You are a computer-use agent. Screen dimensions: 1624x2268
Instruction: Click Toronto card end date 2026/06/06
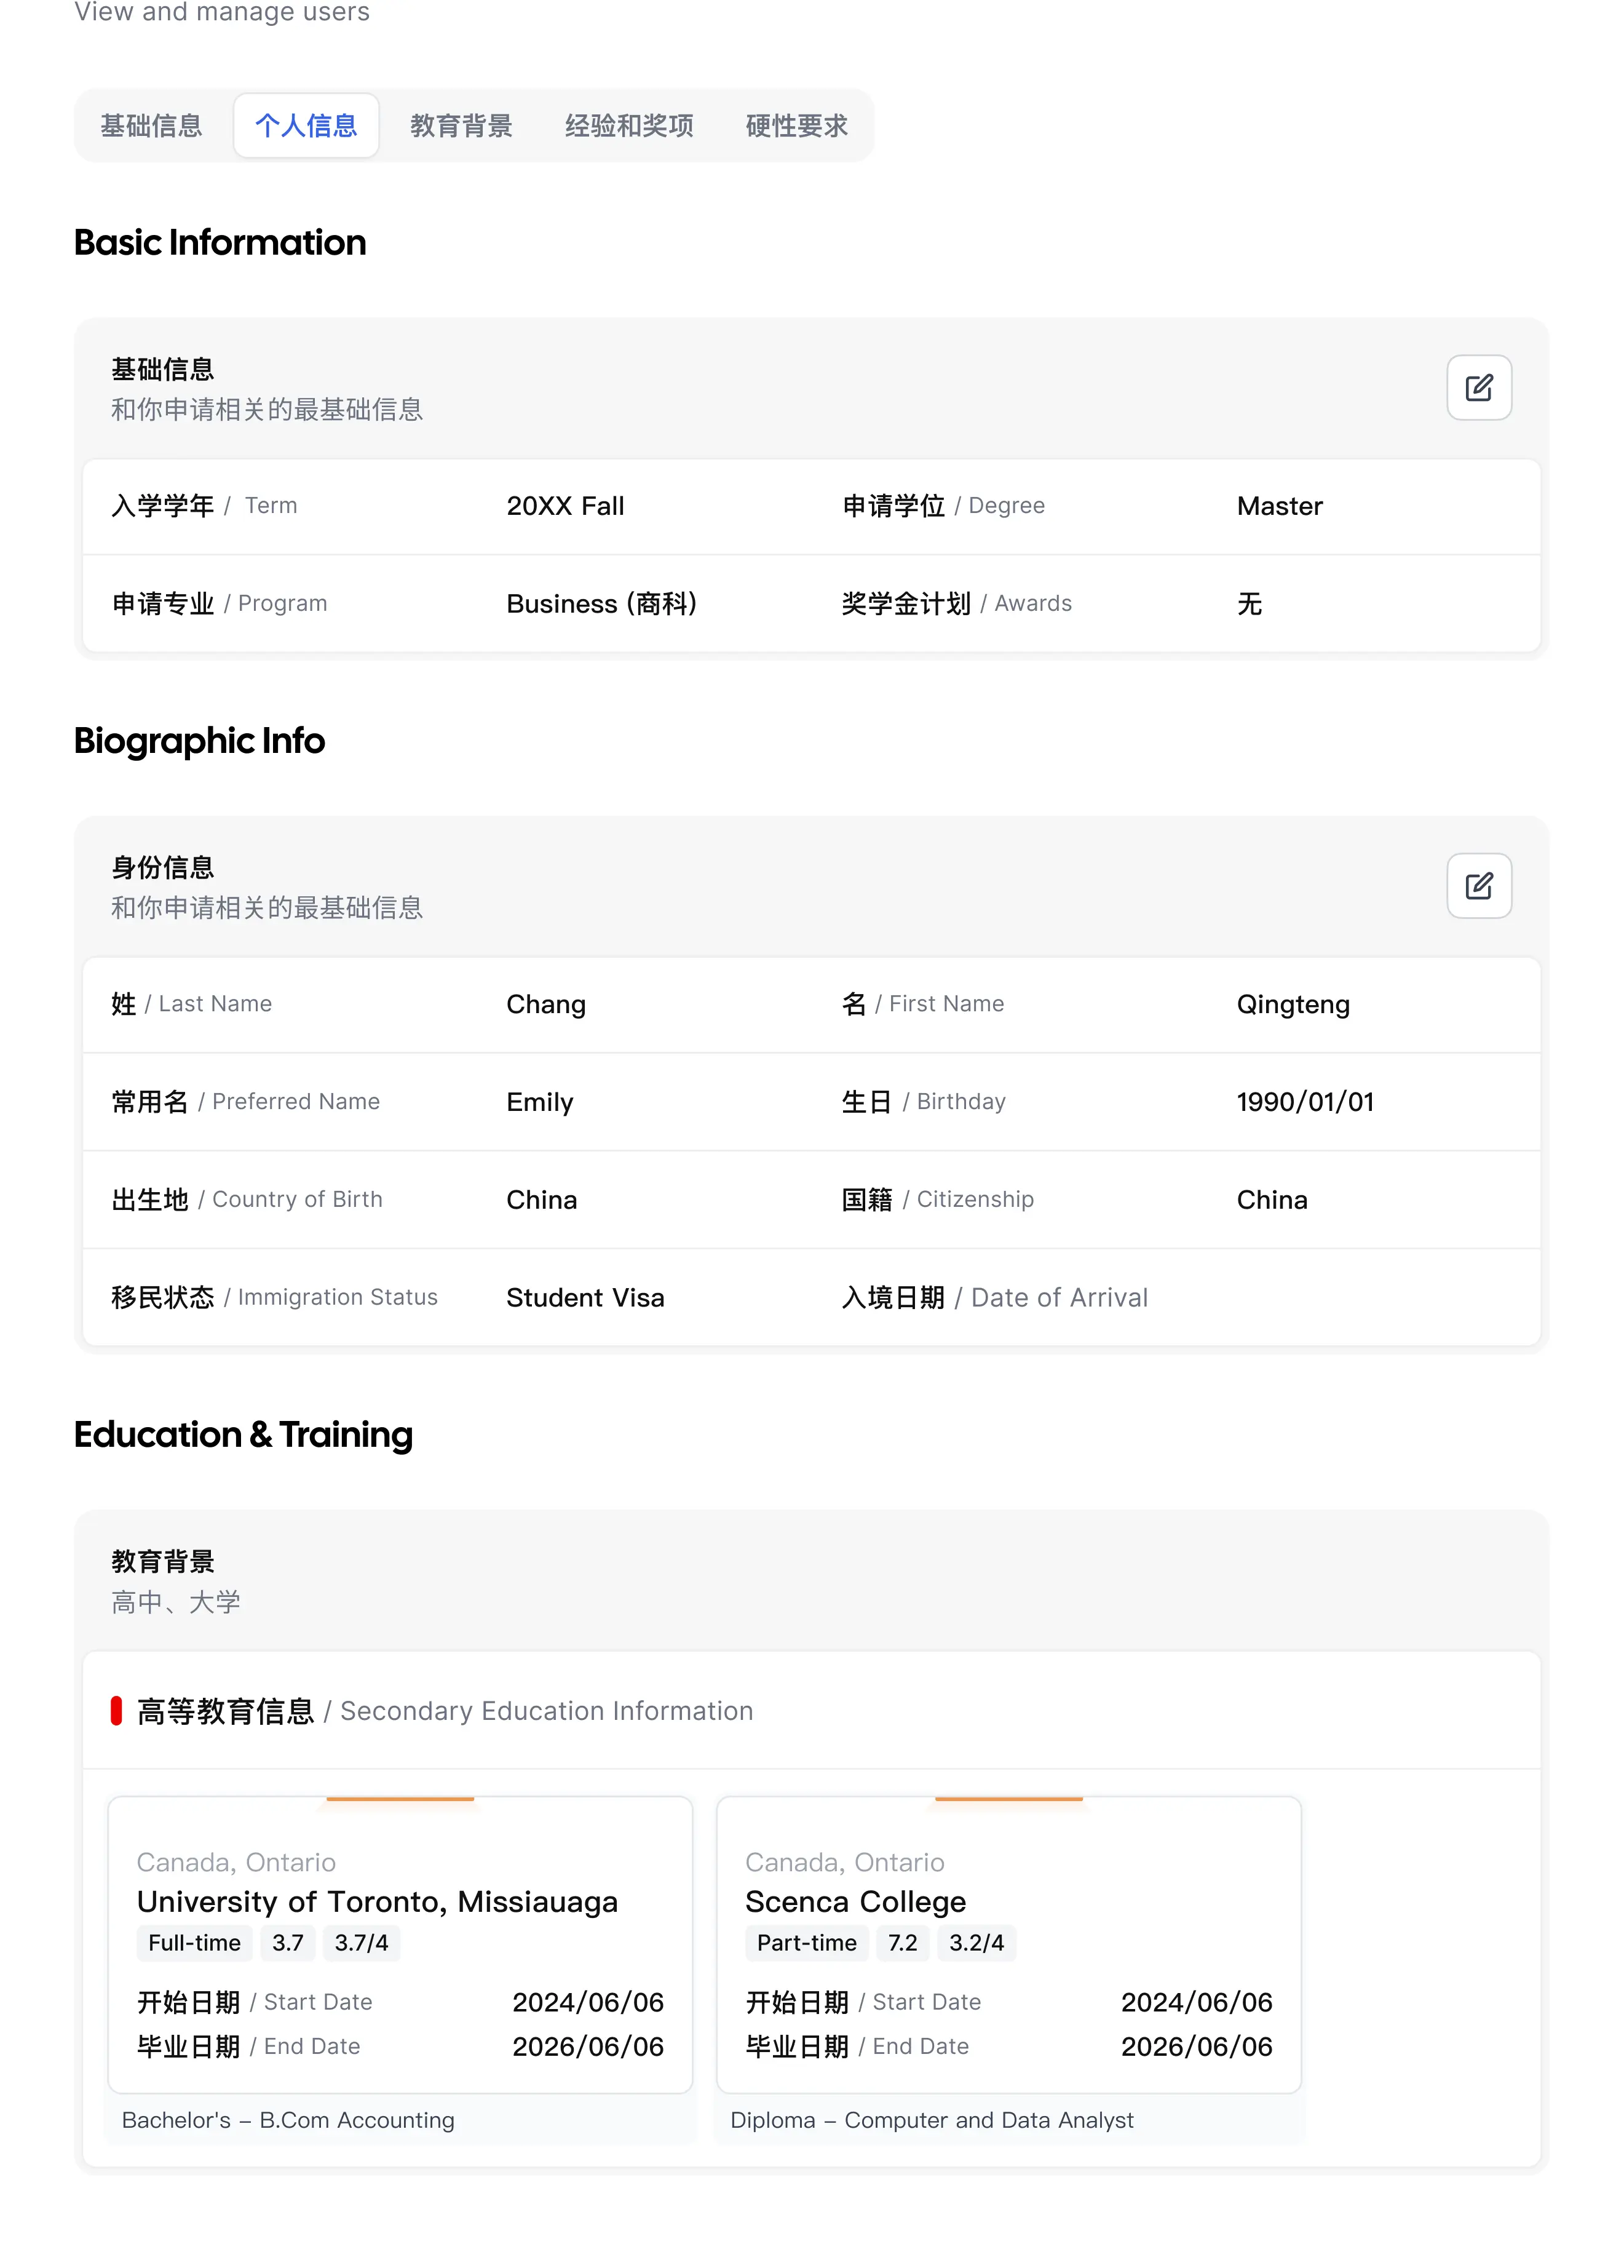click(588, 2046)
